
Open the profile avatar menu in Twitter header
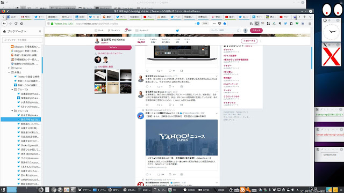click(x=246, y=31)
